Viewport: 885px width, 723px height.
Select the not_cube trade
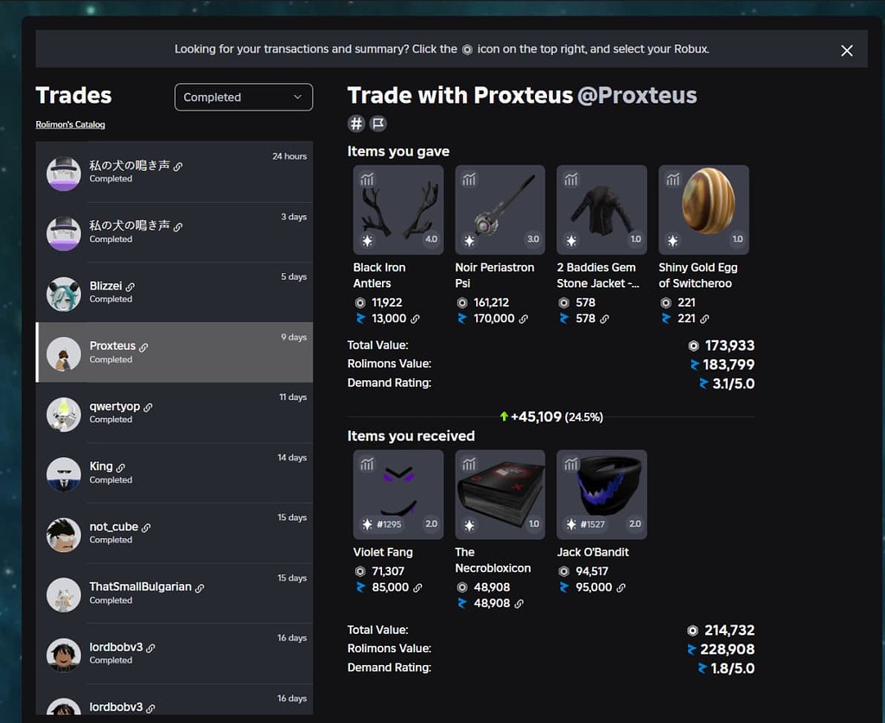175,534
